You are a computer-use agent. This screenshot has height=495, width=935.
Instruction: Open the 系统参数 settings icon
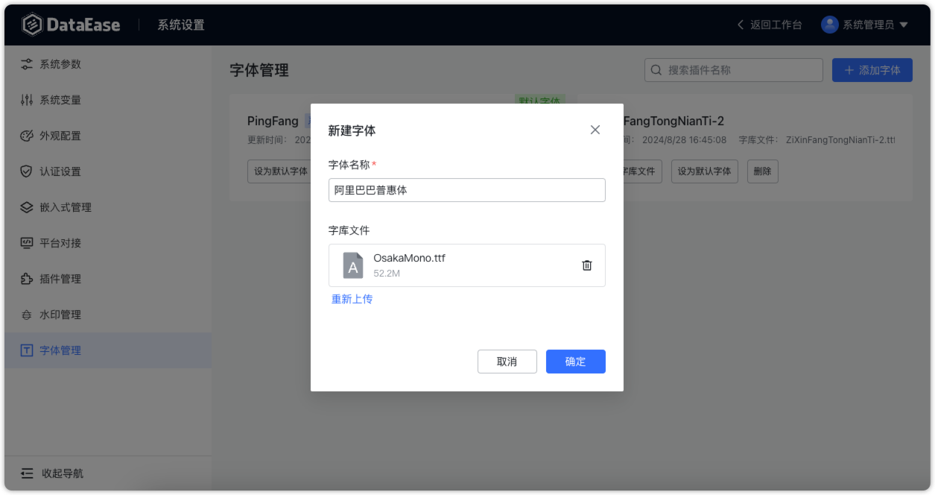[27, 63]
